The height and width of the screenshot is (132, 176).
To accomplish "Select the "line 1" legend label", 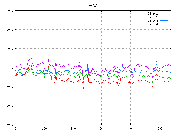I will (153, 13).
